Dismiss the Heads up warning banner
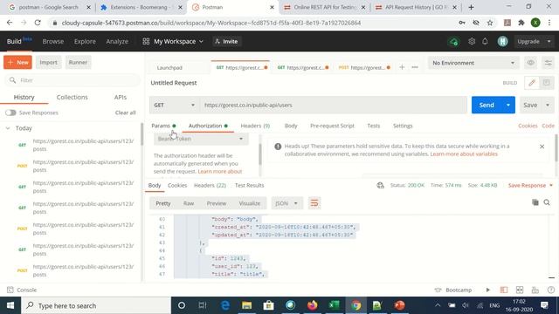This screenshot has width=559, height=314. 542,147
